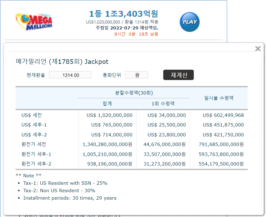The image size is (267, 217).
Task: Click the red countdown 8시간 0분 남음
Action: coord(136,34)
